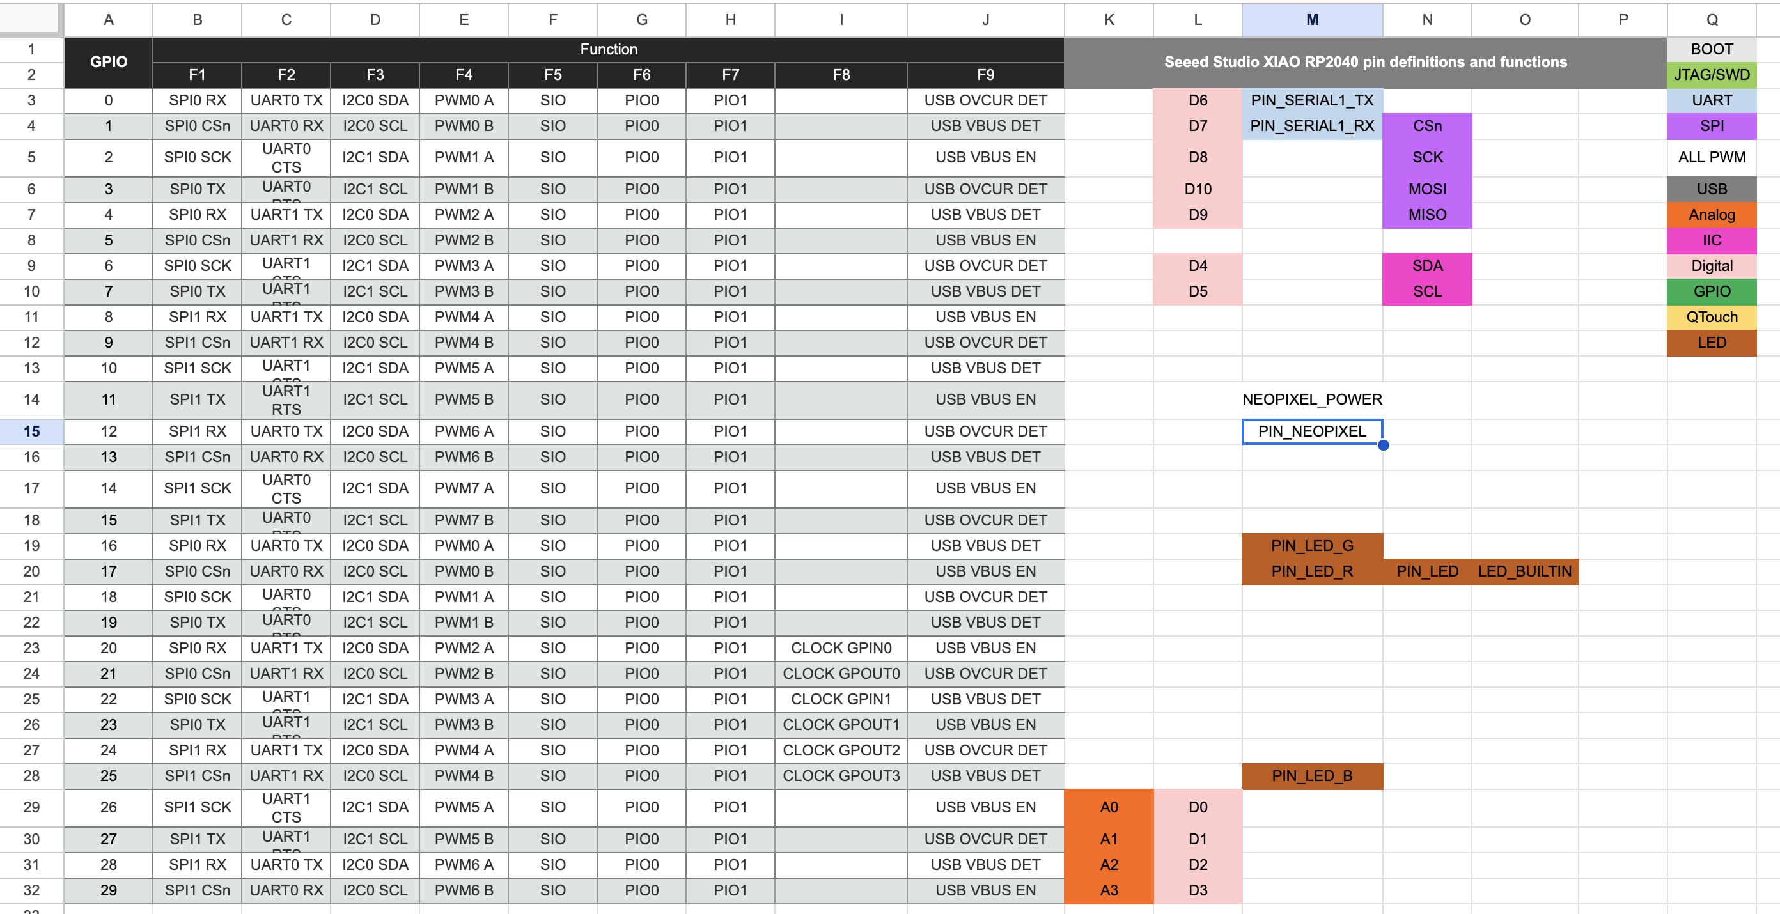Click the purple CSn cell

click(1427, 127)
